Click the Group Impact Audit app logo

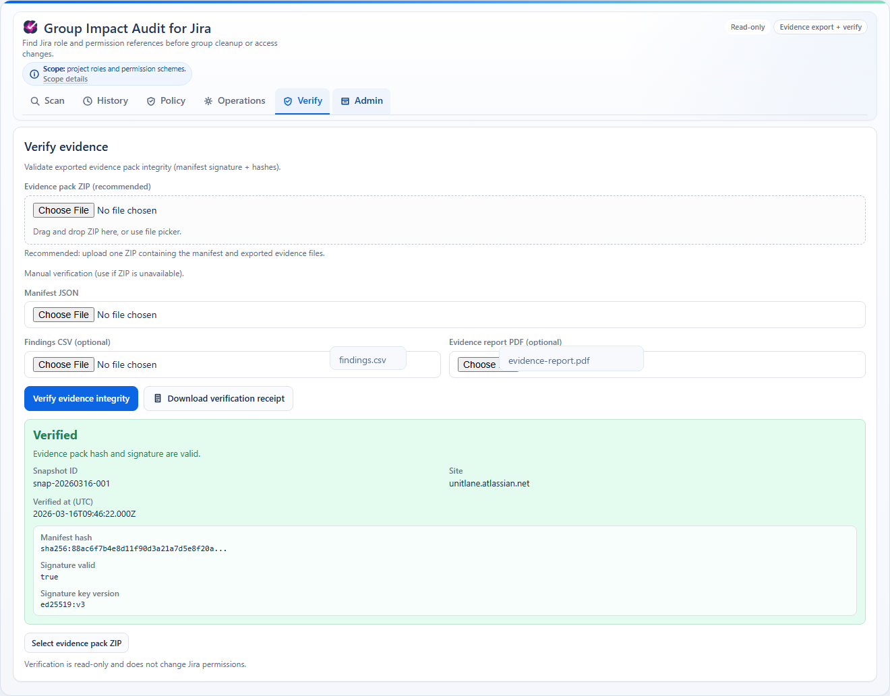pyautogui.click(x=30, y=27)
